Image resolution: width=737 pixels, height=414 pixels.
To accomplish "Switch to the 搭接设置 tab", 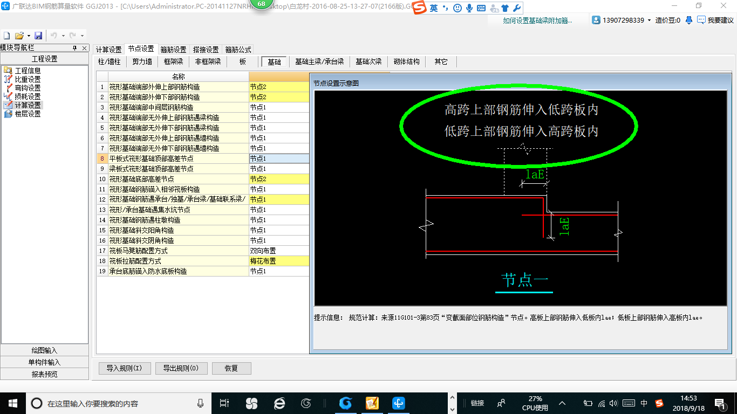I will coord(206,50).
